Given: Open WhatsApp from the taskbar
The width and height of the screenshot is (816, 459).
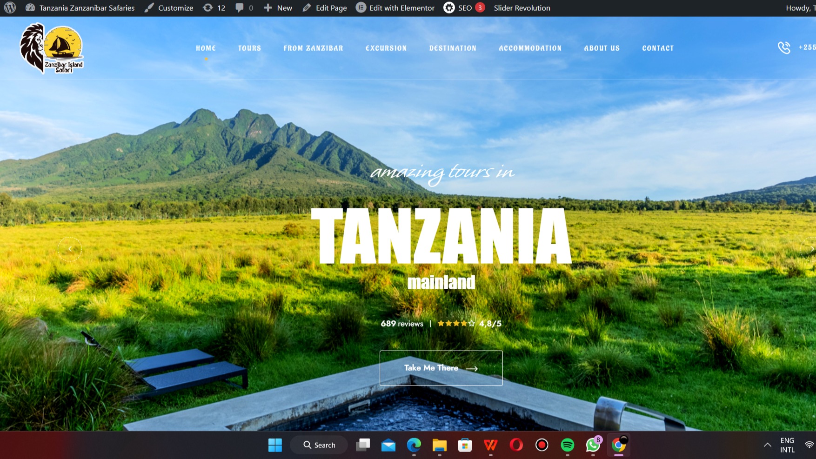Looking at the screenshot, I should 593,445.
